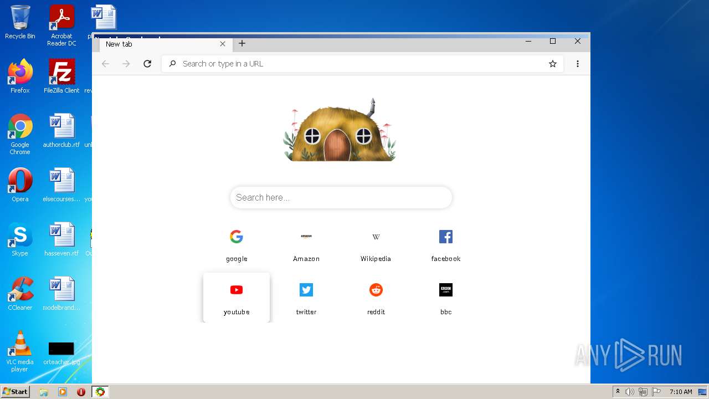The width and height of the screenshot is (709, 399).
Task: Open the youtube shortcut tile
Action: click(237, 298)
